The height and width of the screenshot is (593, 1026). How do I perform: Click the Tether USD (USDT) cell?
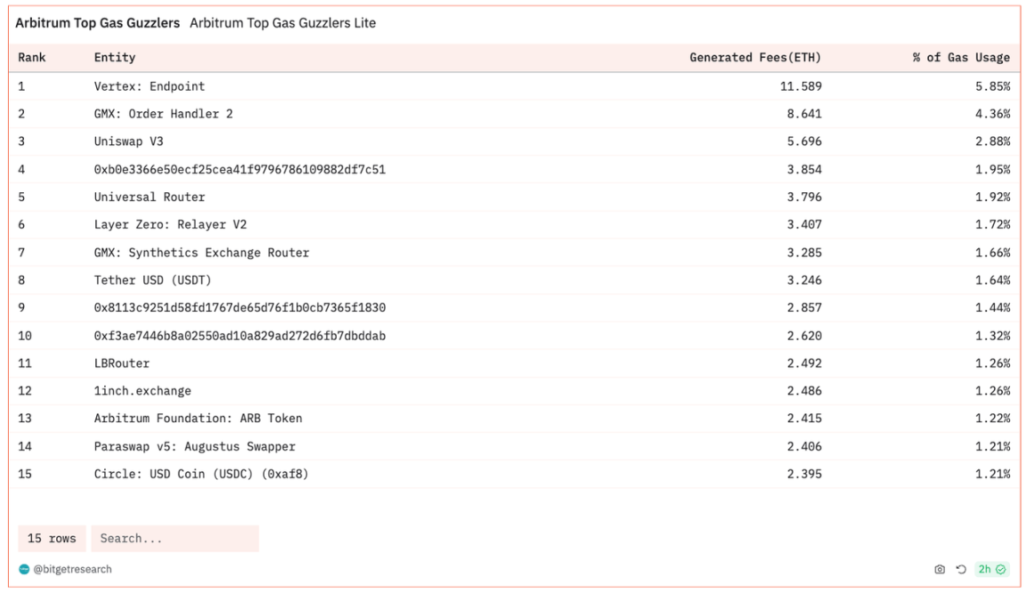coord(152,280)
